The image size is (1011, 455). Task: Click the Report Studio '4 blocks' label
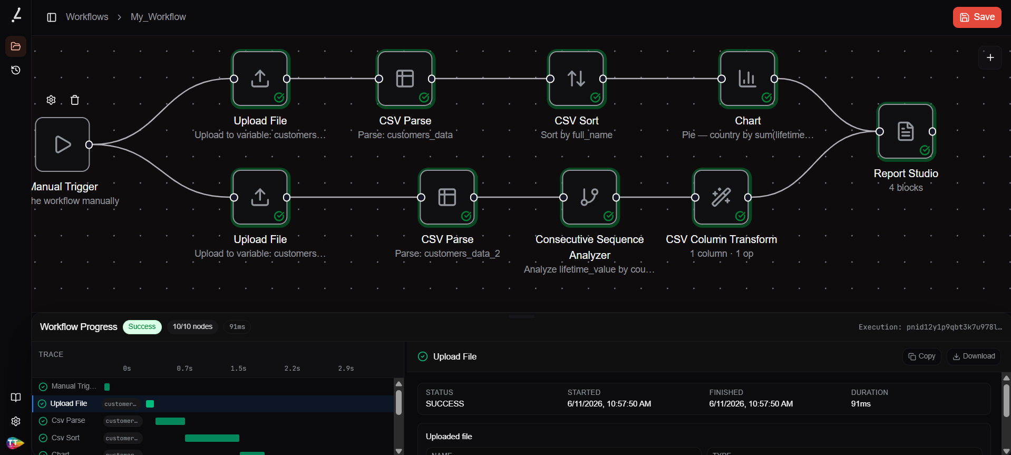906,188
